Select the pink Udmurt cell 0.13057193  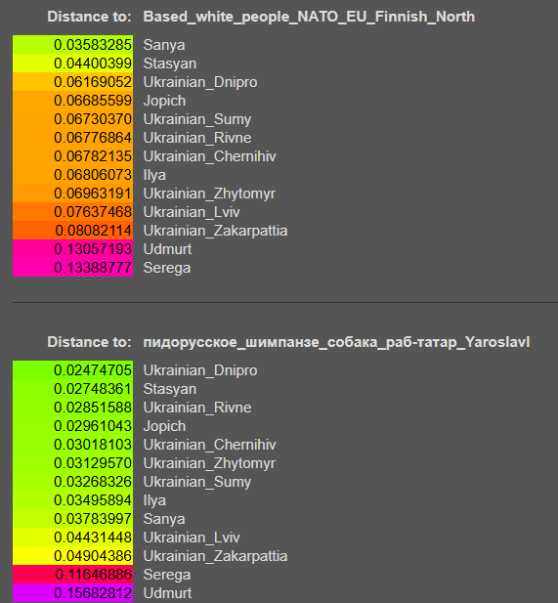[x=72, y=249]
